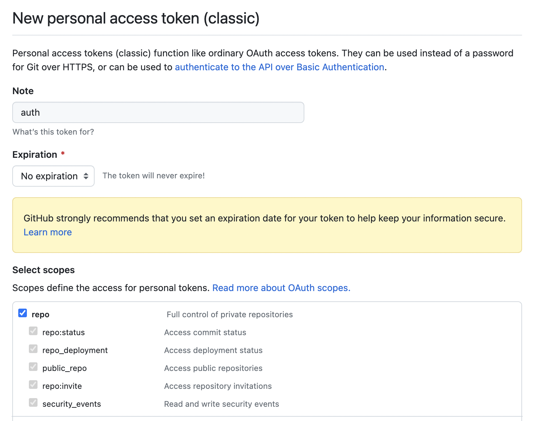The width and height of the screenshot is (533, 421).
Task: Click the "Select scopes" heading
Action: click(43, 270)
